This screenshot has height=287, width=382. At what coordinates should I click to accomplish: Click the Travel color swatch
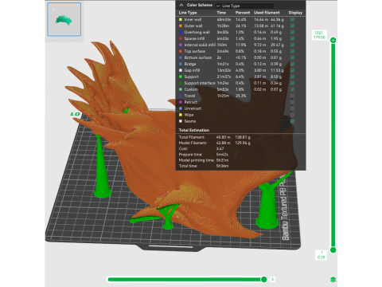point(181,96)
